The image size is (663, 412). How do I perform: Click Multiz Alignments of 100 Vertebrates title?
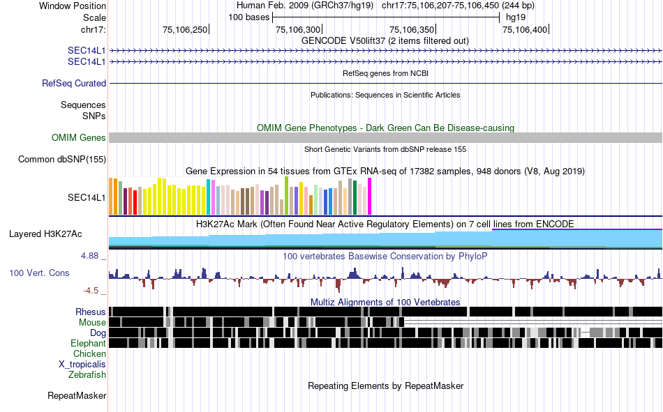[x=385, y=302]
